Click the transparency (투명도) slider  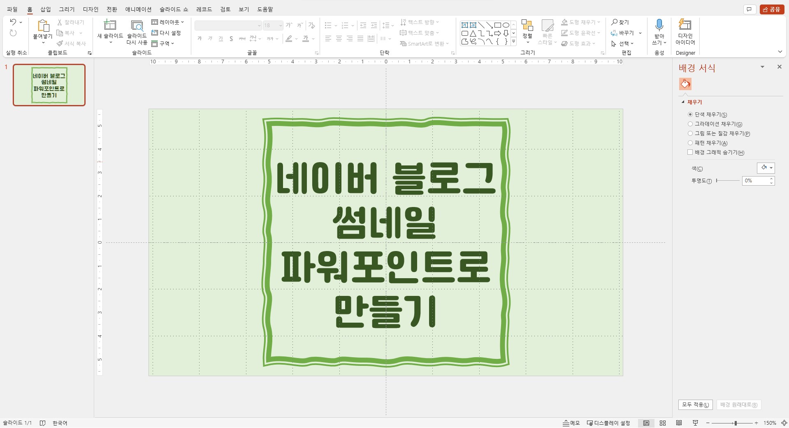click(727, 181)
